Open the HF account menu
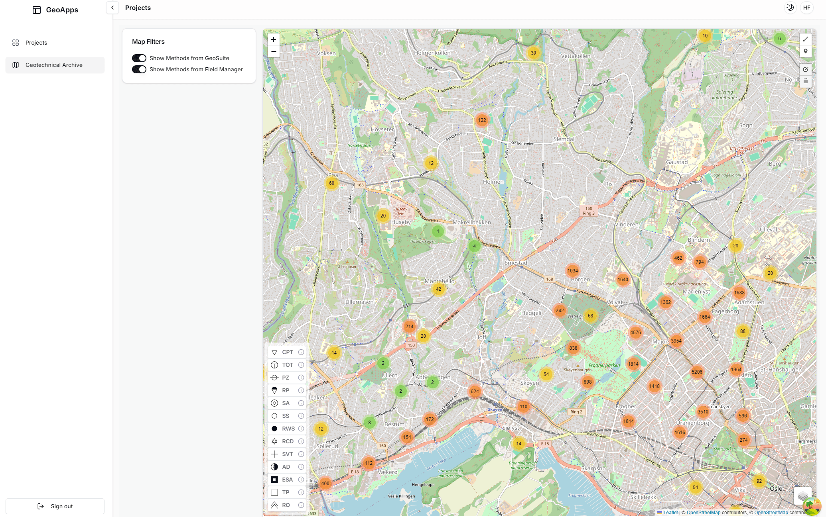 (x=807, y=7)
